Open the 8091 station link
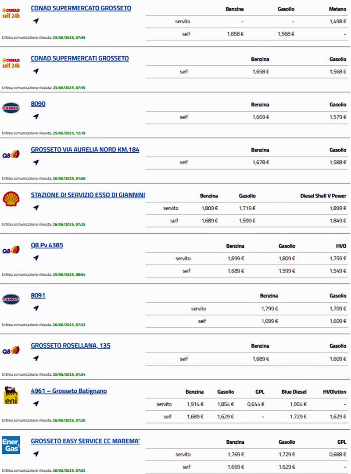 tap(38, 295)
